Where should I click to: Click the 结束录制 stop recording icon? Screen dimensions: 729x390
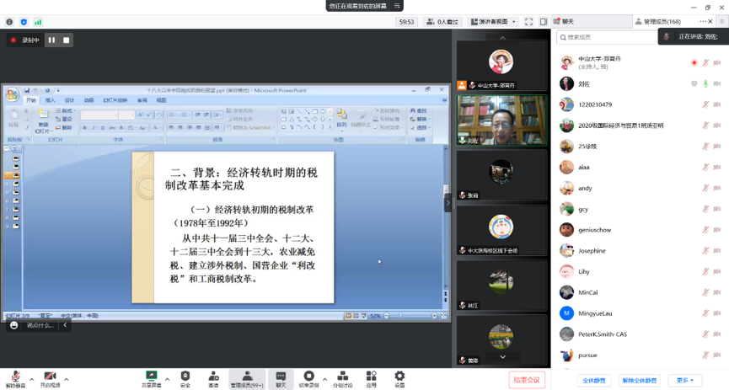tap(308, 377)
